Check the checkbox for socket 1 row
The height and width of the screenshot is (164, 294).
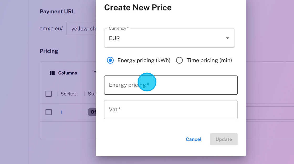[x=49, y=112]
